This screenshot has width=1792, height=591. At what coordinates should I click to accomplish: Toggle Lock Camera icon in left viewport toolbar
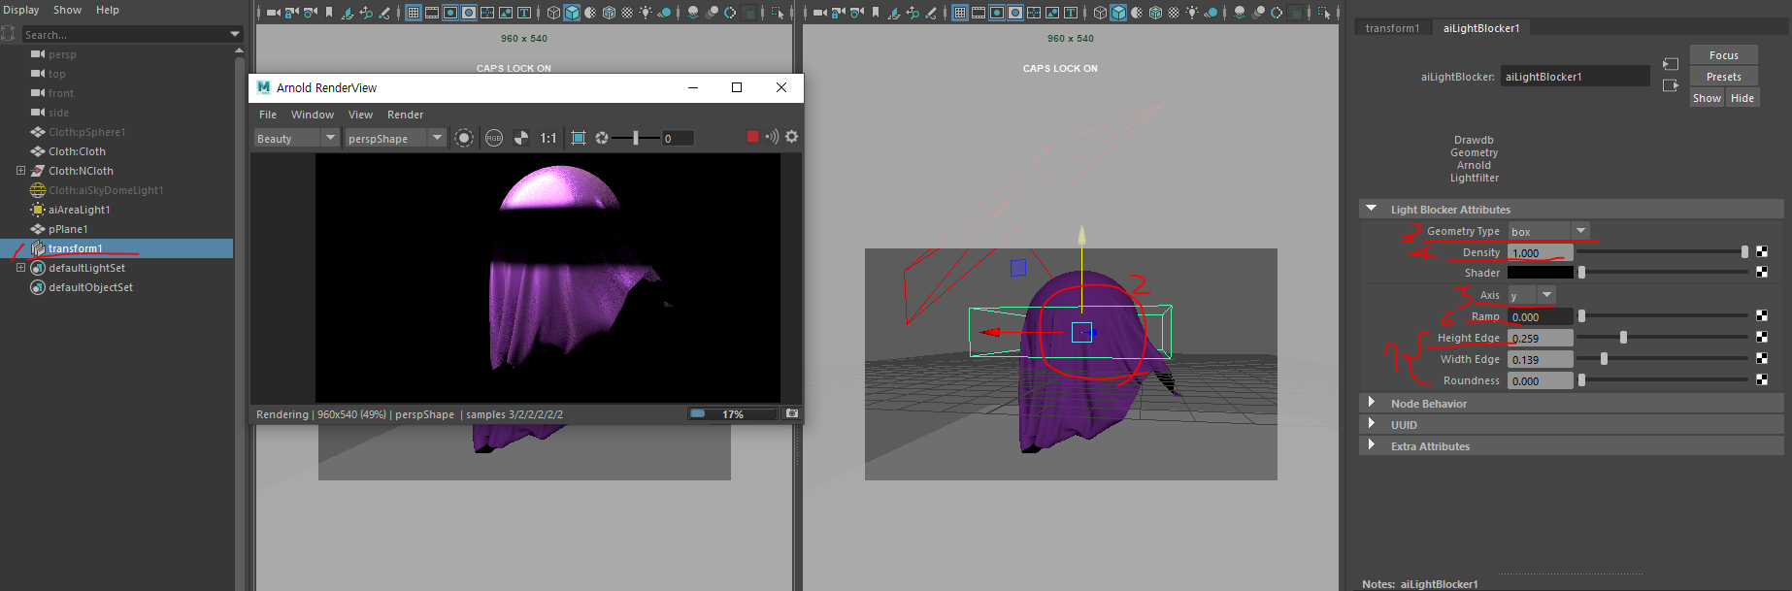click(291, 13)
